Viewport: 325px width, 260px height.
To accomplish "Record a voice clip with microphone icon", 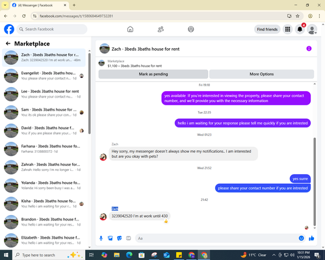I will 101,239.
